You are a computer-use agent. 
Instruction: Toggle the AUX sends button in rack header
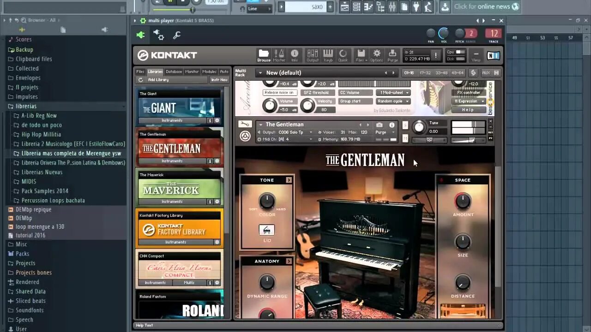point(486,73)
